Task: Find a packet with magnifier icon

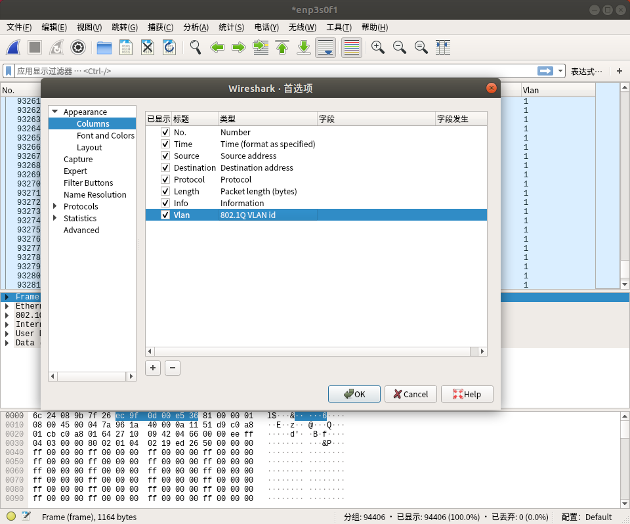Action: click(x=196, y=47)
